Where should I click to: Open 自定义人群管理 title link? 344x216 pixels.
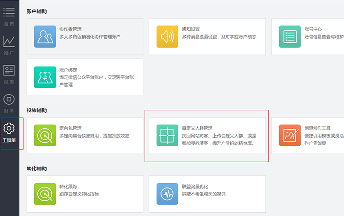tap(197, 128)
